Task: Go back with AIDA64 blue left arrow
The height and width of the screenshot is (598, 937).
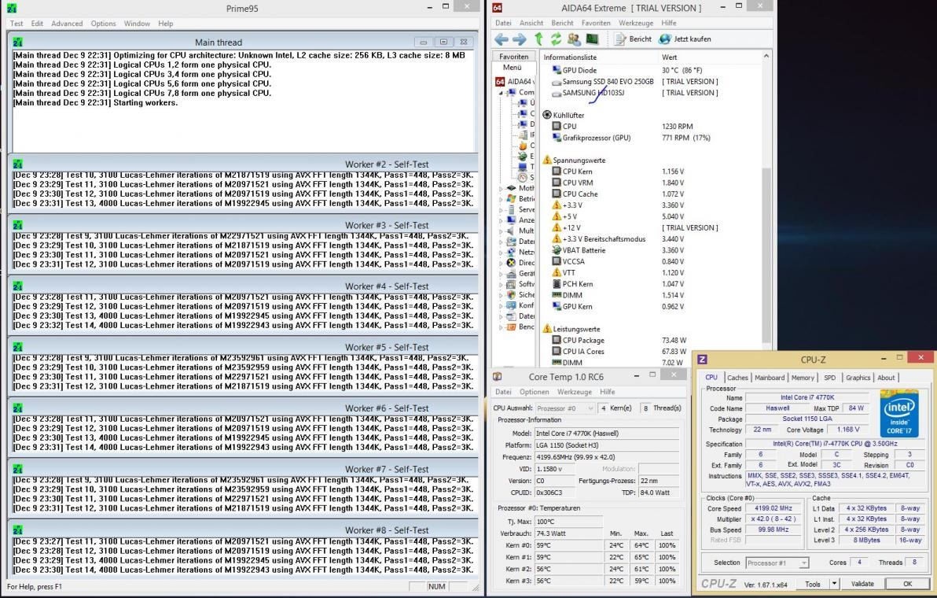Action: 502,39
